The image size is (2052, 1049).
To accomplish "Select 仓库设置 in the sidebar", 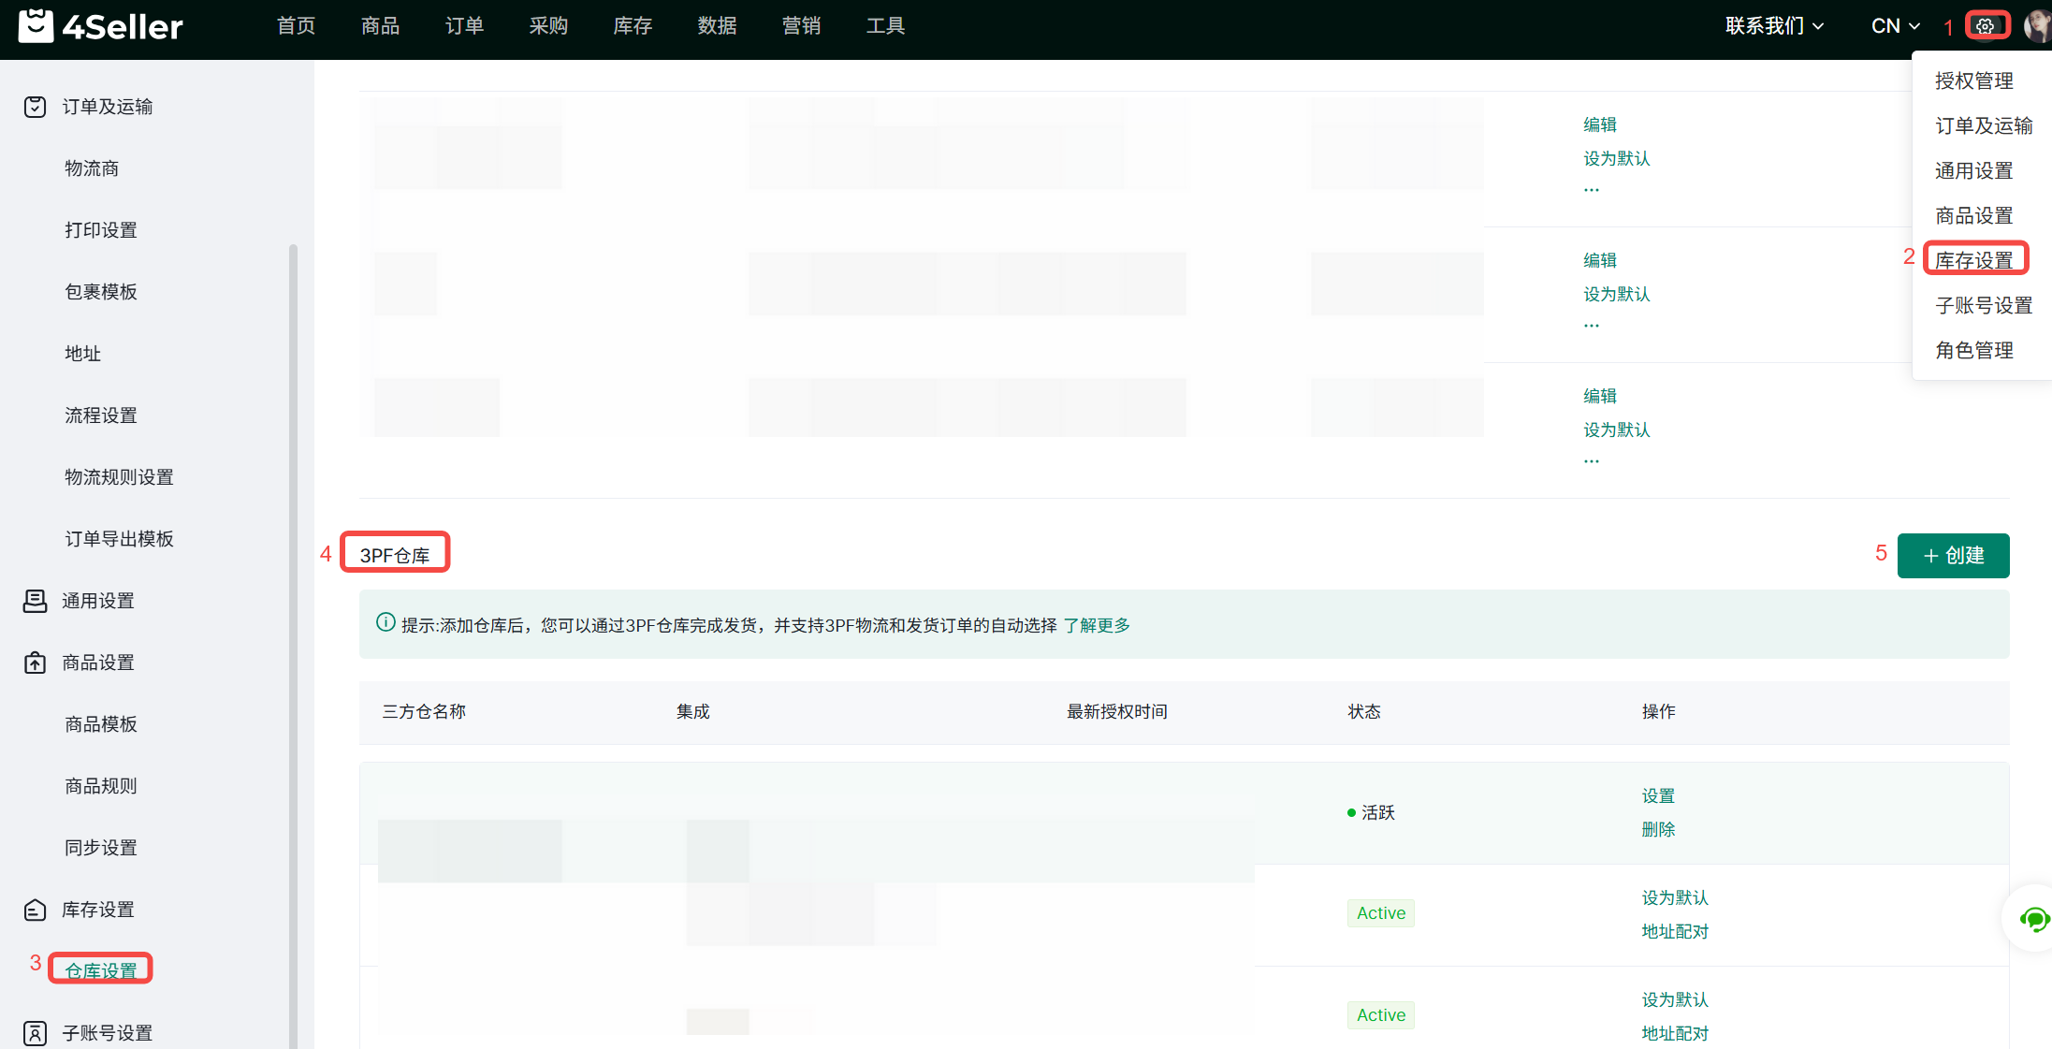I will click(101, 970).
